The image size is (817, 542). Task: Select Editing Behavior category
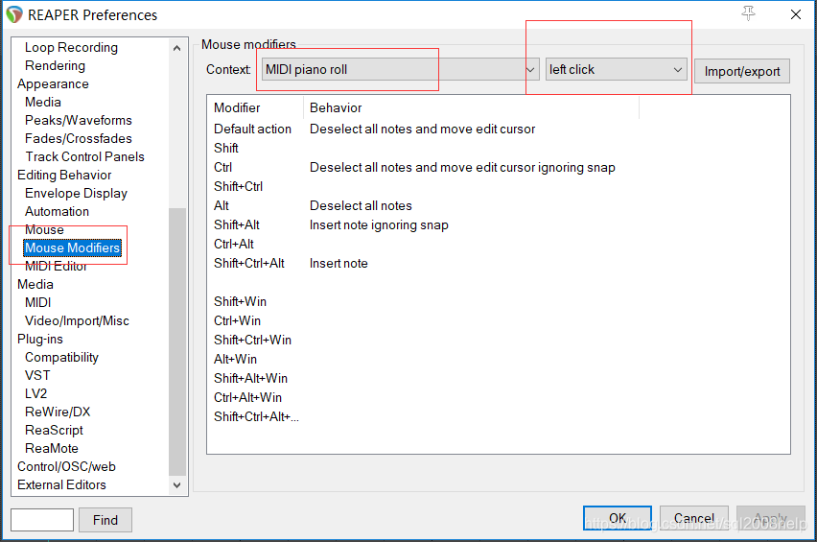(x=64, y=176)
